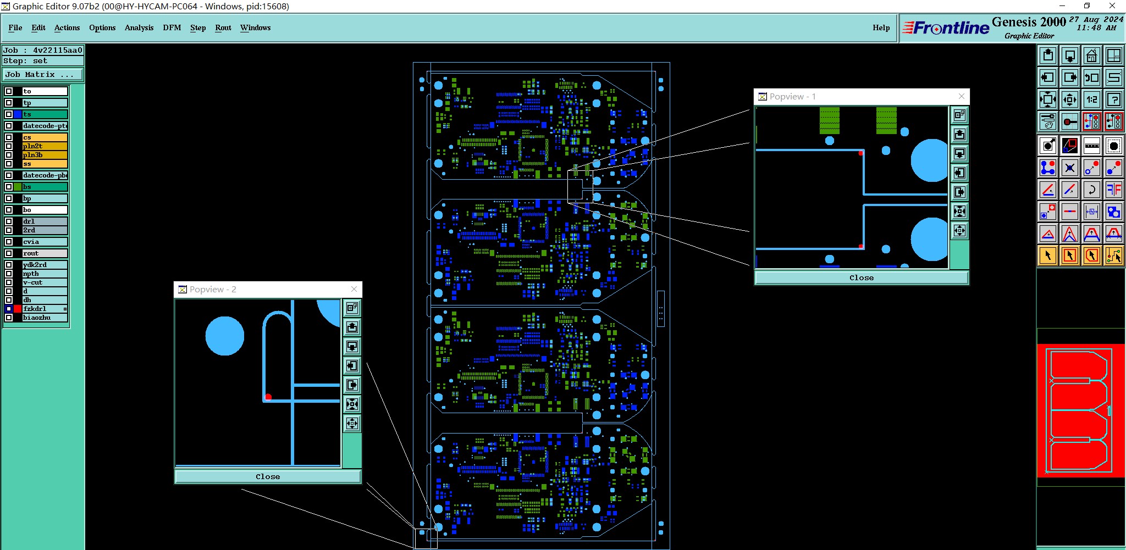
Task: Select the ruler measure tool
Action: (1092, 146)
